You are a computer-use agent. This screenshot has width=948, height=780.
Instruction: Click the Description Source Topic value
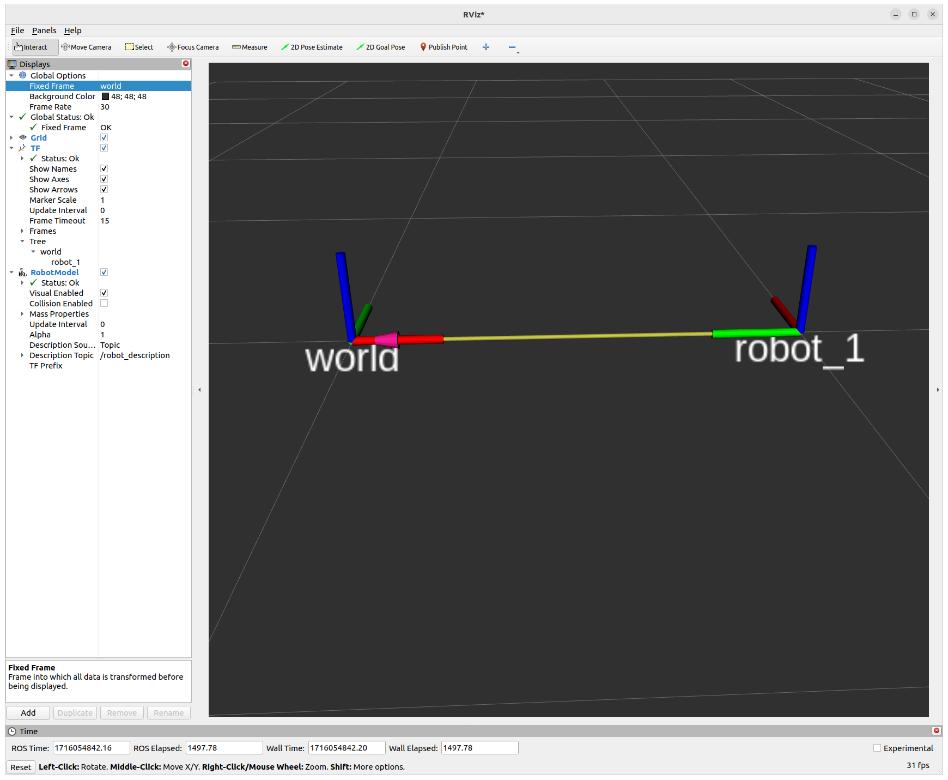(110, 344)
